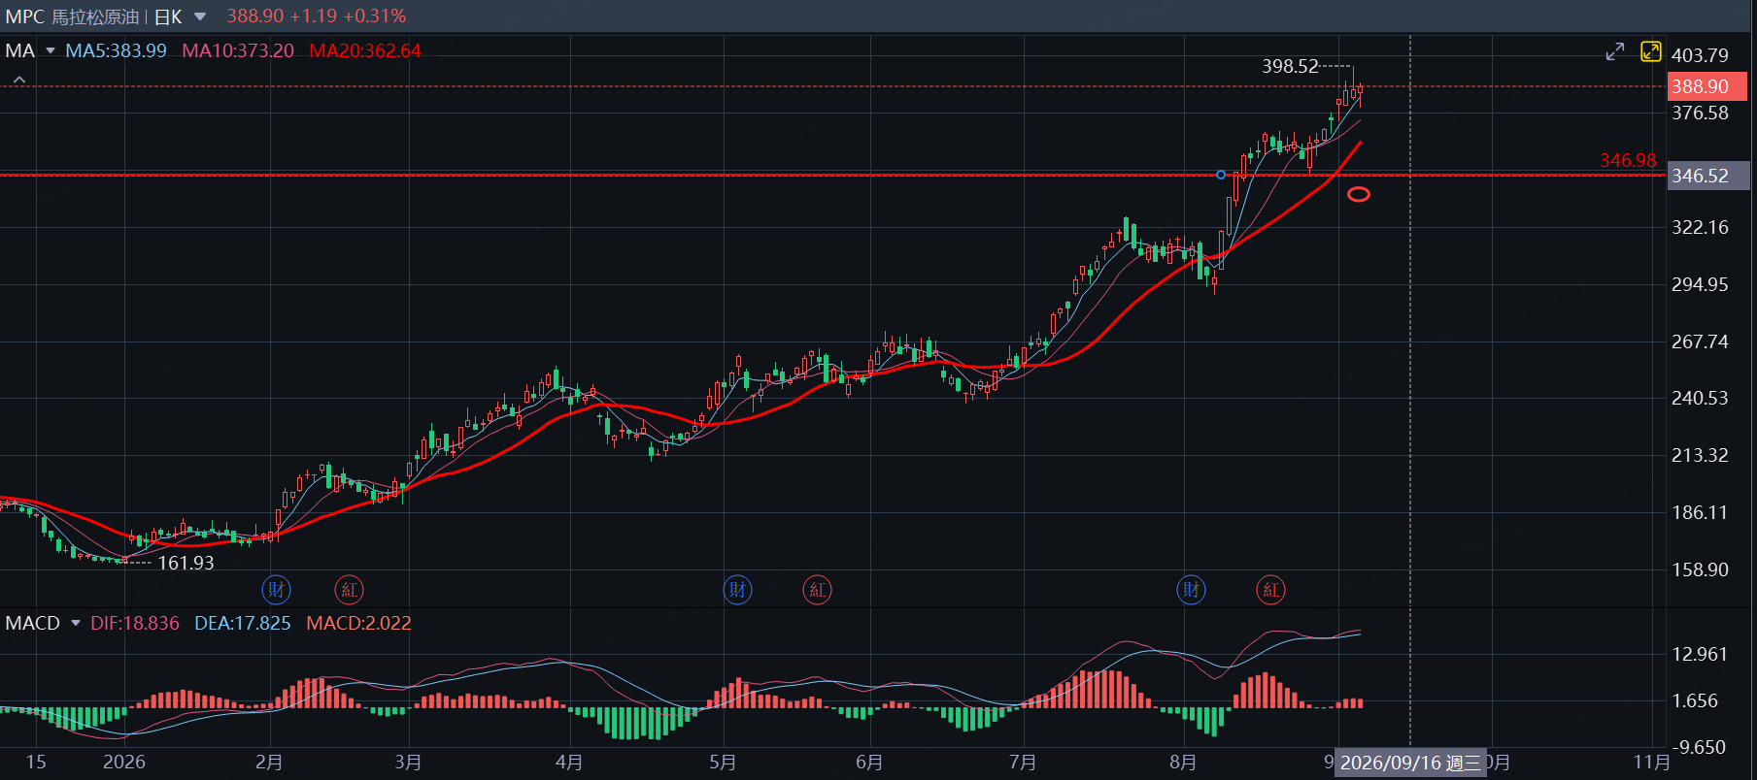Viewport: 1757px width, 780px height.
Task: Select the 財 earnings marker in August
Action: coord(1192,589)
